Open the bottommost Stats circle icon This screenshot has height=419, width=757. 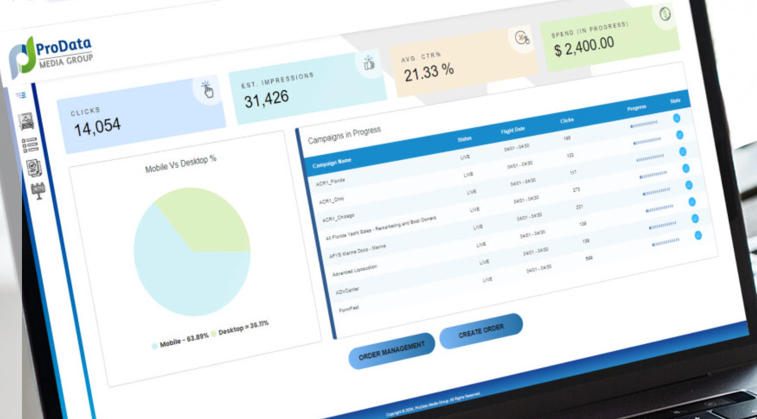coord(698,235)
